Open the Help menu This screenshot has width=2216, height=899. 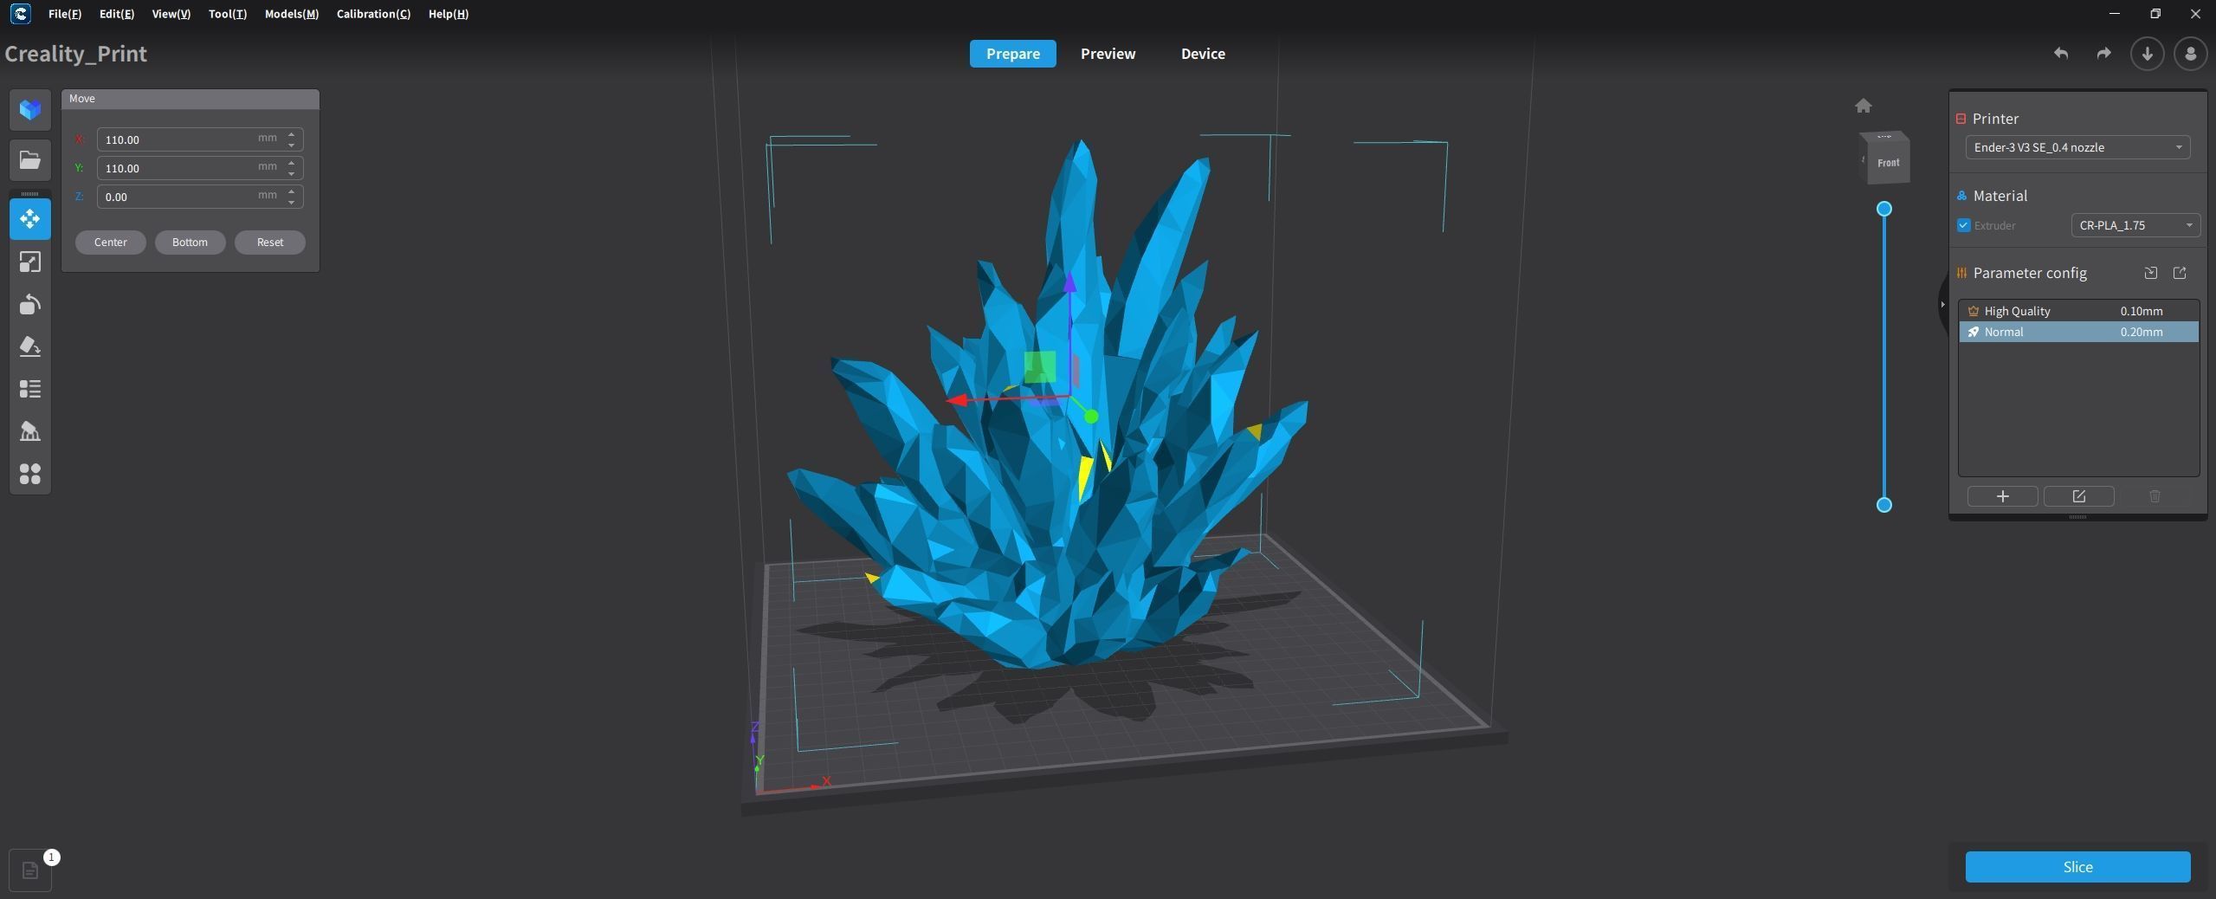449,14
